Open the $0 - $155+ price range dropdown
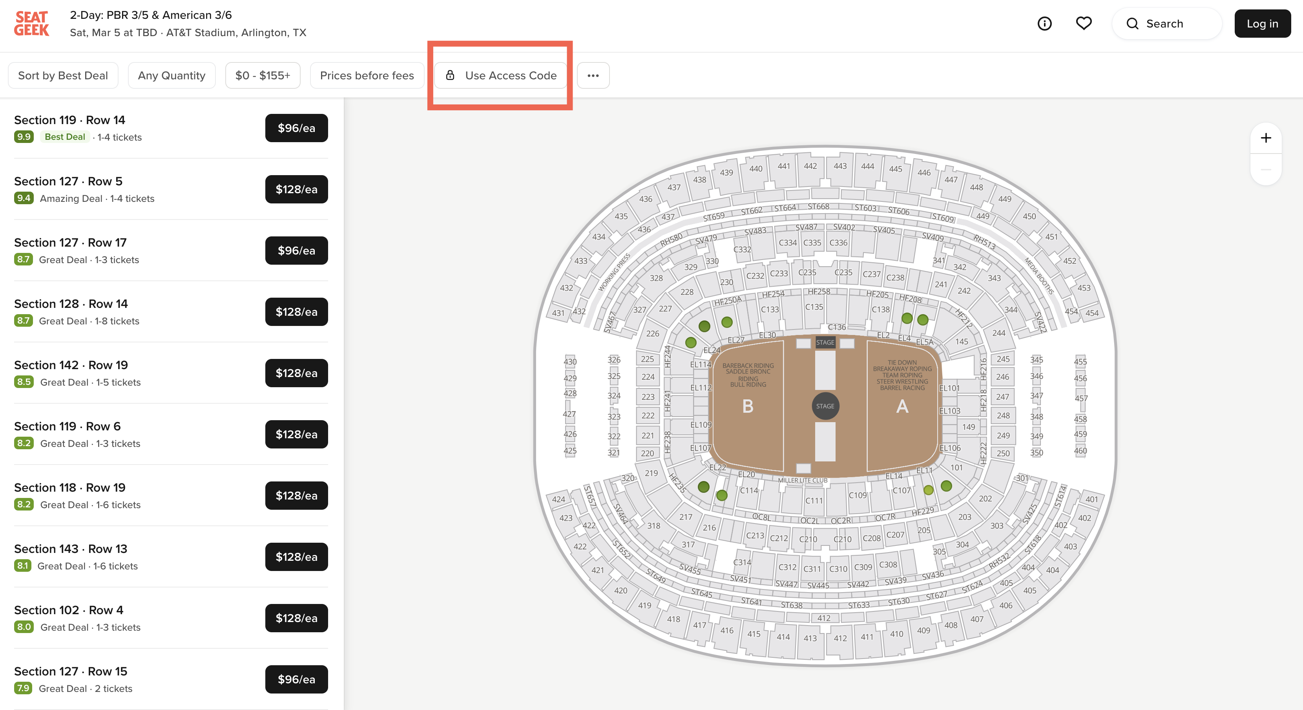 coord(261,75)
